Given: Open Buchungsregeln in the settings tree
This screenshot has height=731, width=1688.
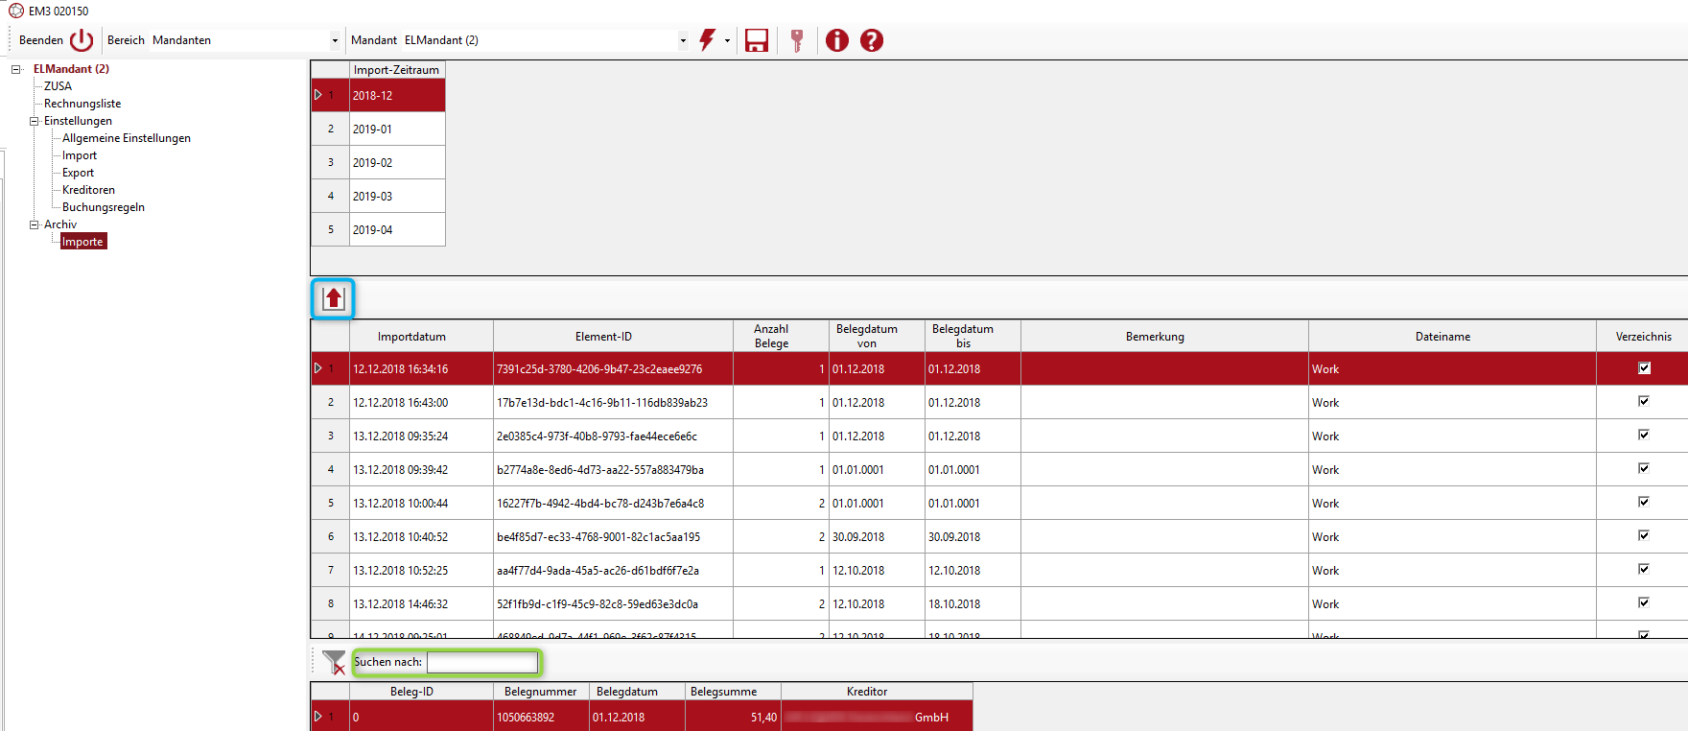Looking at the screenshot, I should (x=104, y=207).
